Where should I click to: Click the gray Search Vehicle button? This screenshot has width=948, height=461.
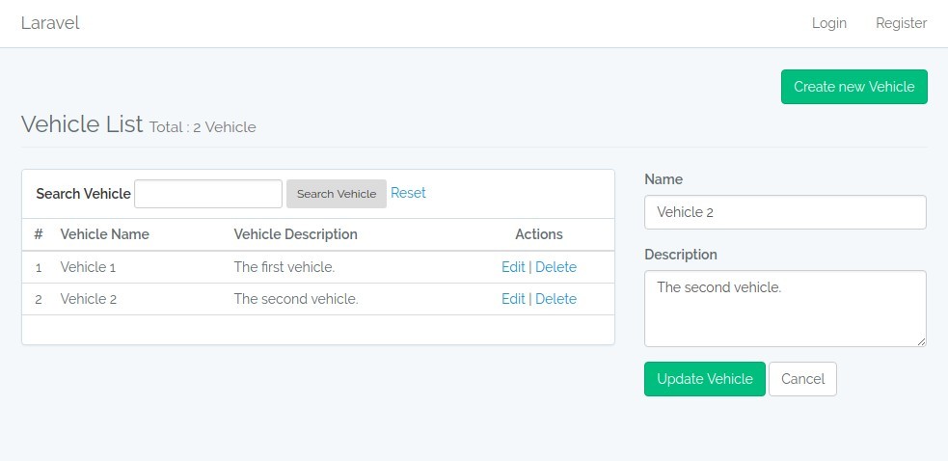[x=337, y=194]
